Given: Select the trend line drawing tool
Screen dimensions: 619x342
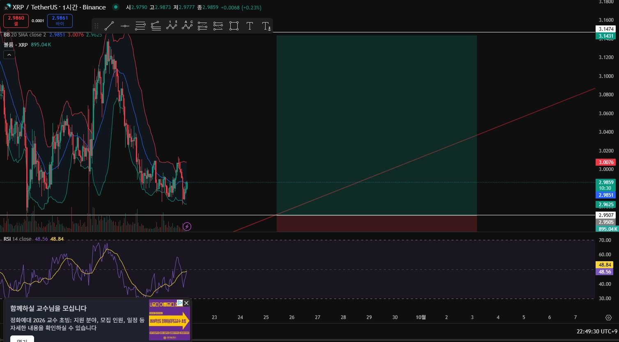Looking at the screenshot, I should tap(109, 26).
